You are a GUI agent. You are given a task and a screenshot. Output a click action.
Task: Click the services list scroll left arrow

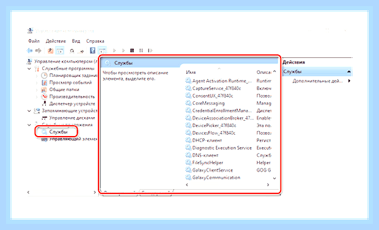(187, 185)
